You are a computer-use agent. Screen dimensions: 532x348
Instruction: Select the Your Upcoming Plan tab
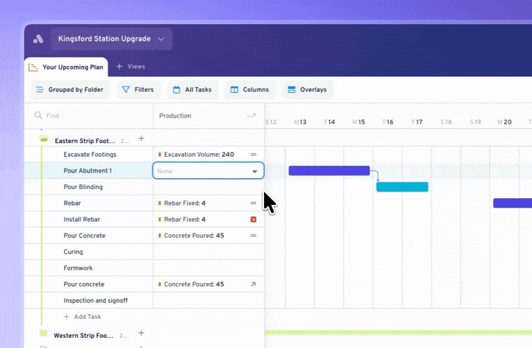[x=66, y=67]
